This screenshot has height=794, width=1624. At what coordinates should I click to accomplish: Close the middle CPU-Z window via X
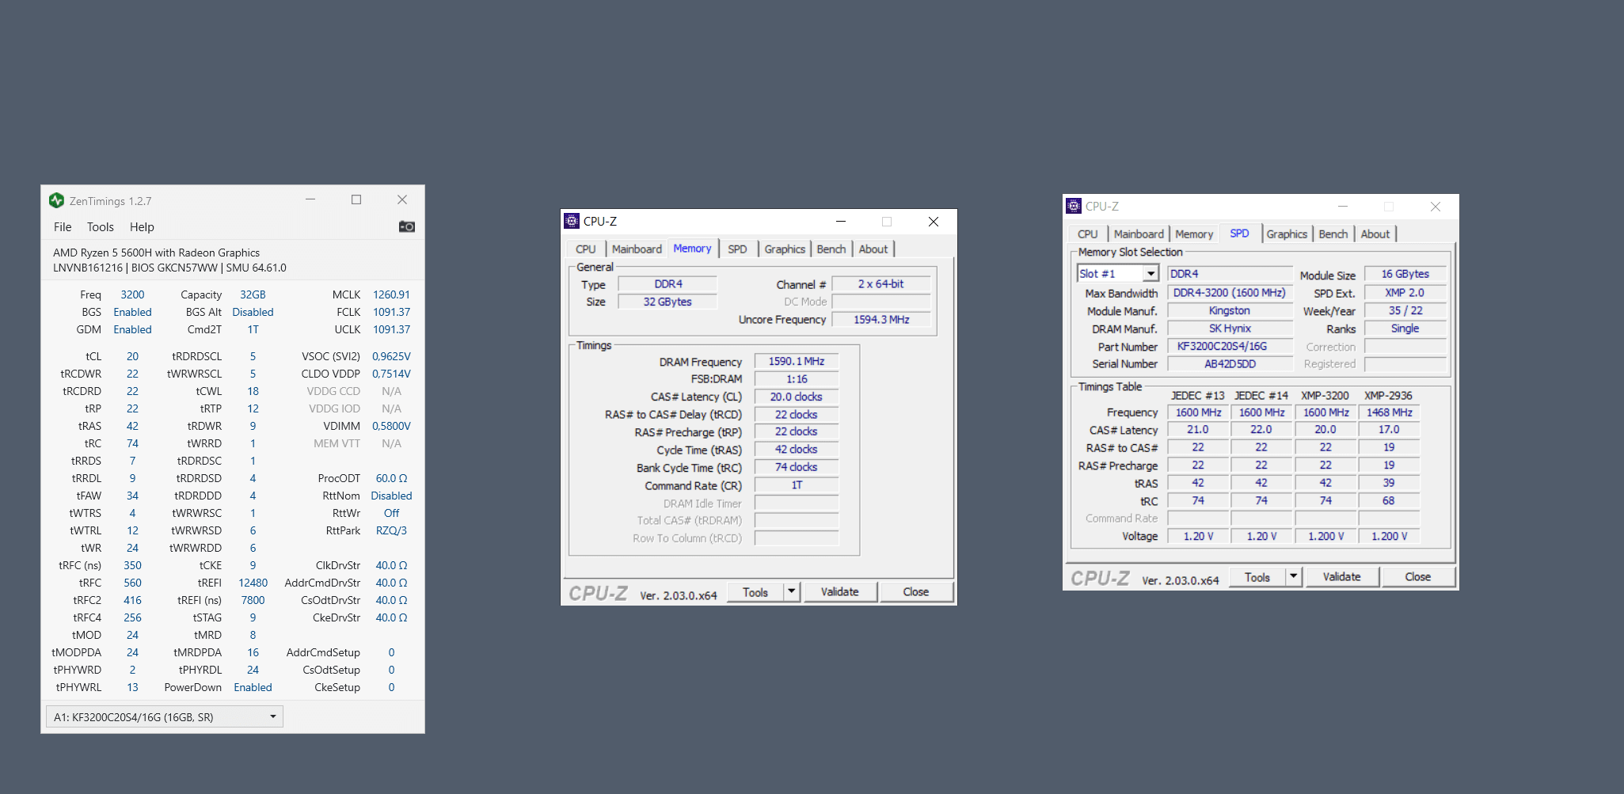(x=934, y=222)
